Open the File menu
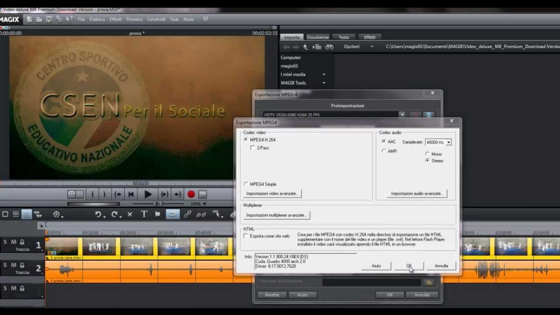 pos(81,19)
